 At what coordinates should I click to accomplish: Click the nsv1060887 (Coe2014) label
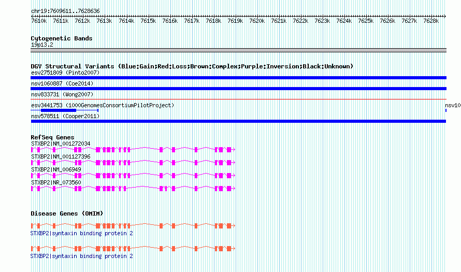[x=62, y=83]
